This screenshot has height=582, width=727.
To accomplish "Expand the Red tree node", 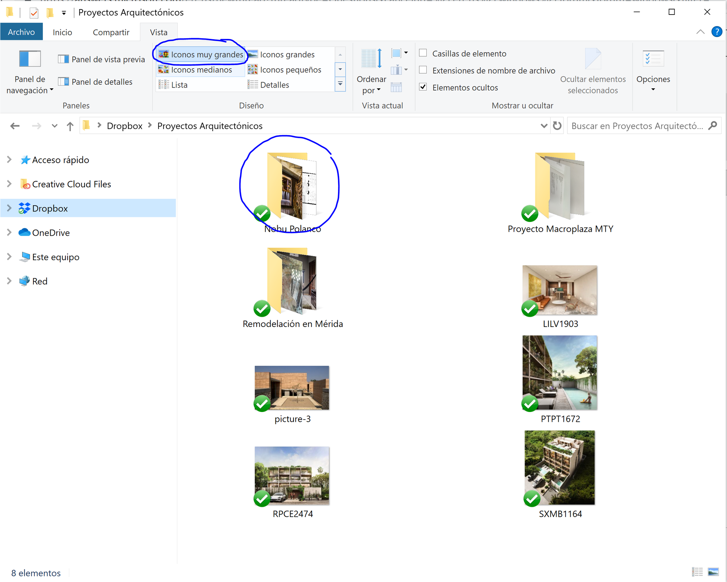I will (x=9, y=281).
